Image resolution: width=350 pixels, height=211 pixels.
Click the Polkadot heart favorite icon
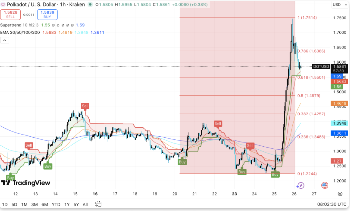3,4
